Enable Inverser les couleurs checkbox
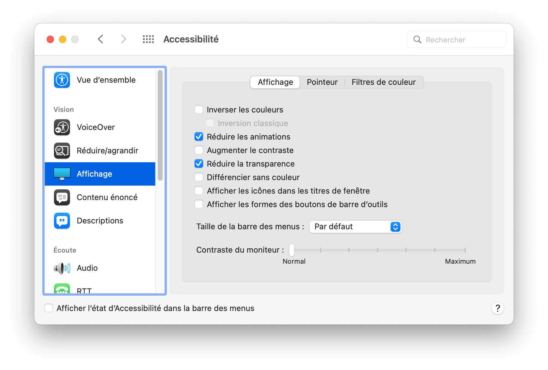 click(x=199, y=110)
